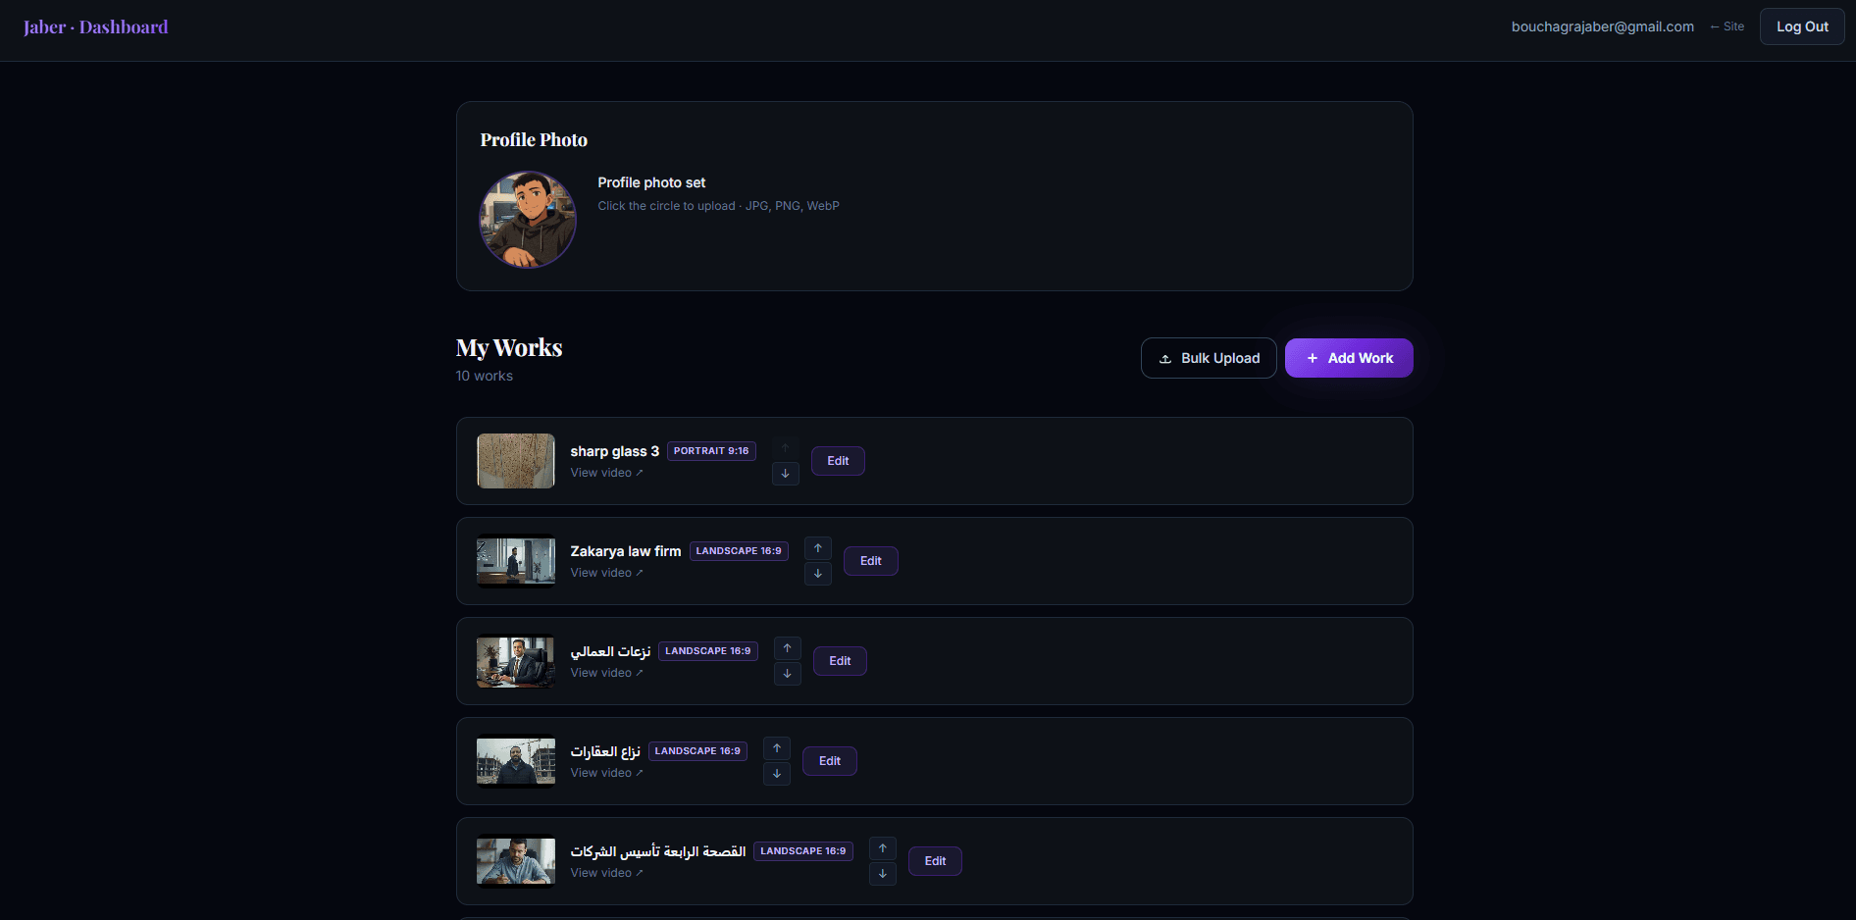Move 'القصحة الرابعة تأسيس الشركات' work up

point(883,848)
